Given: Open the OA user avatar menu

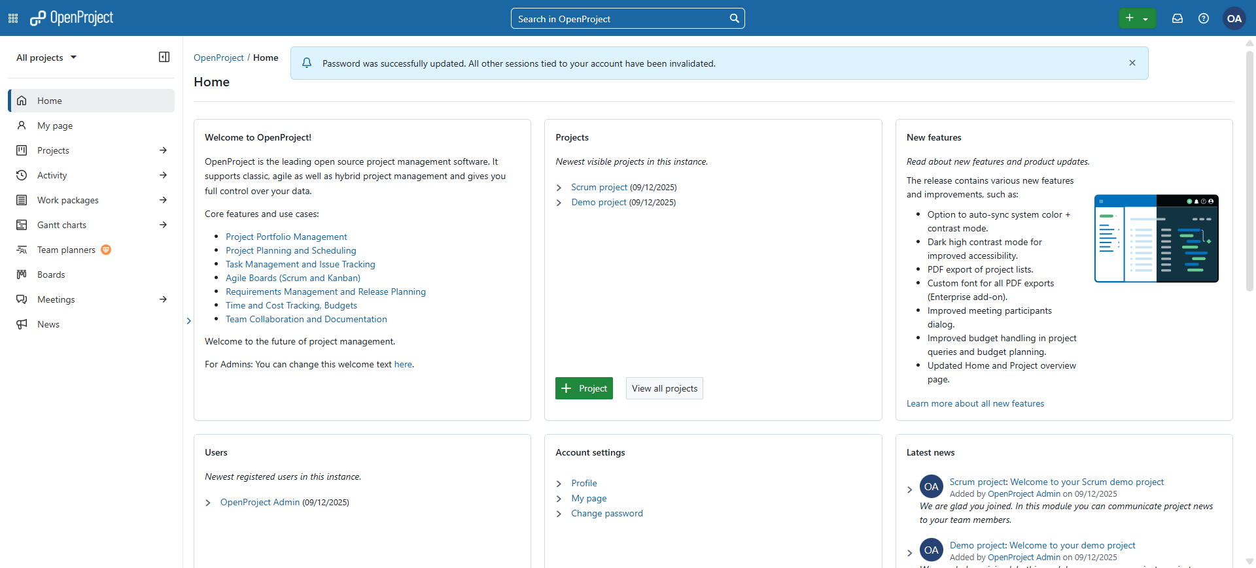Looking at the screenshot, I should tap(1234, 18).
